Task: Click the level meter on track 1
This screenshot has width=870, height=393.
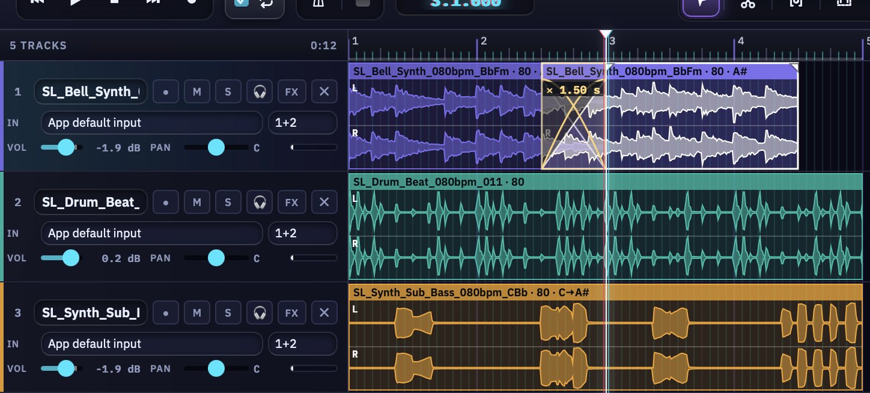Action: (314, 147)
